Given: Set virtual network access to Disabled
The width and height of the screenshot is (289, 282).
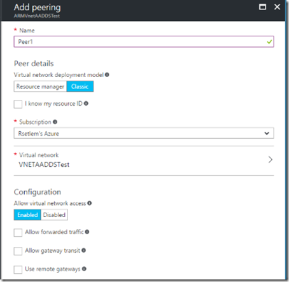Looking at the screenshot, I should (x=54, y=215).
